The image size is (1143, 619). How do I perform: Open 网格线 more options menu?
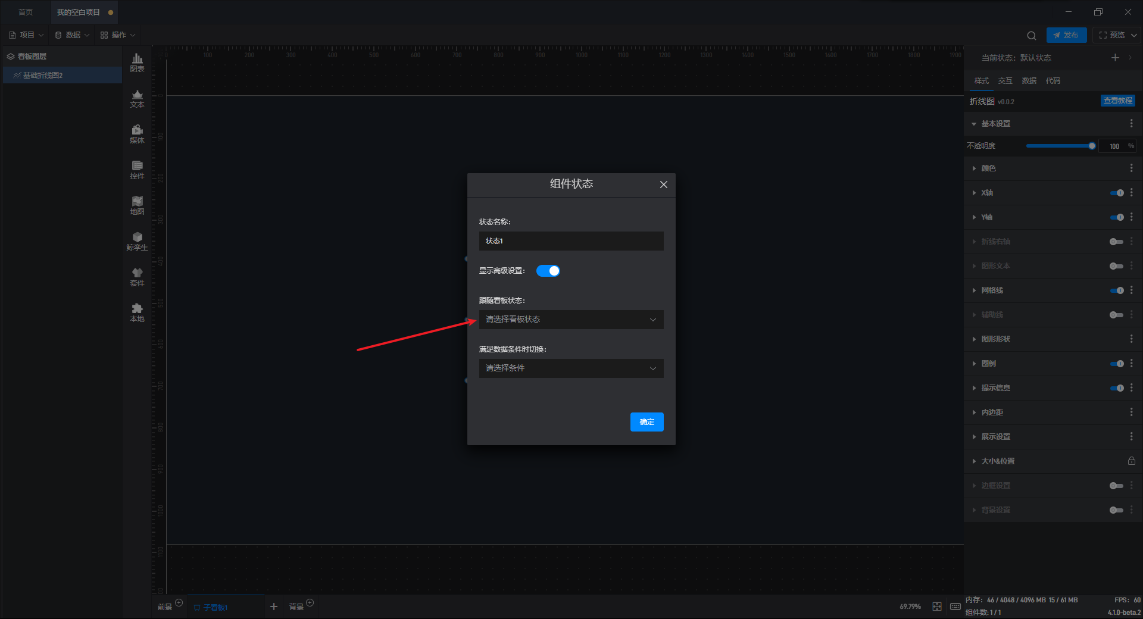click(x=1132, y=290)
